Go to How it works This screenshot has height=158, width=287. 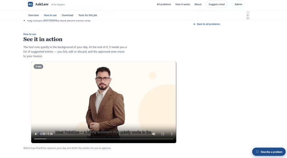[183, 4]
